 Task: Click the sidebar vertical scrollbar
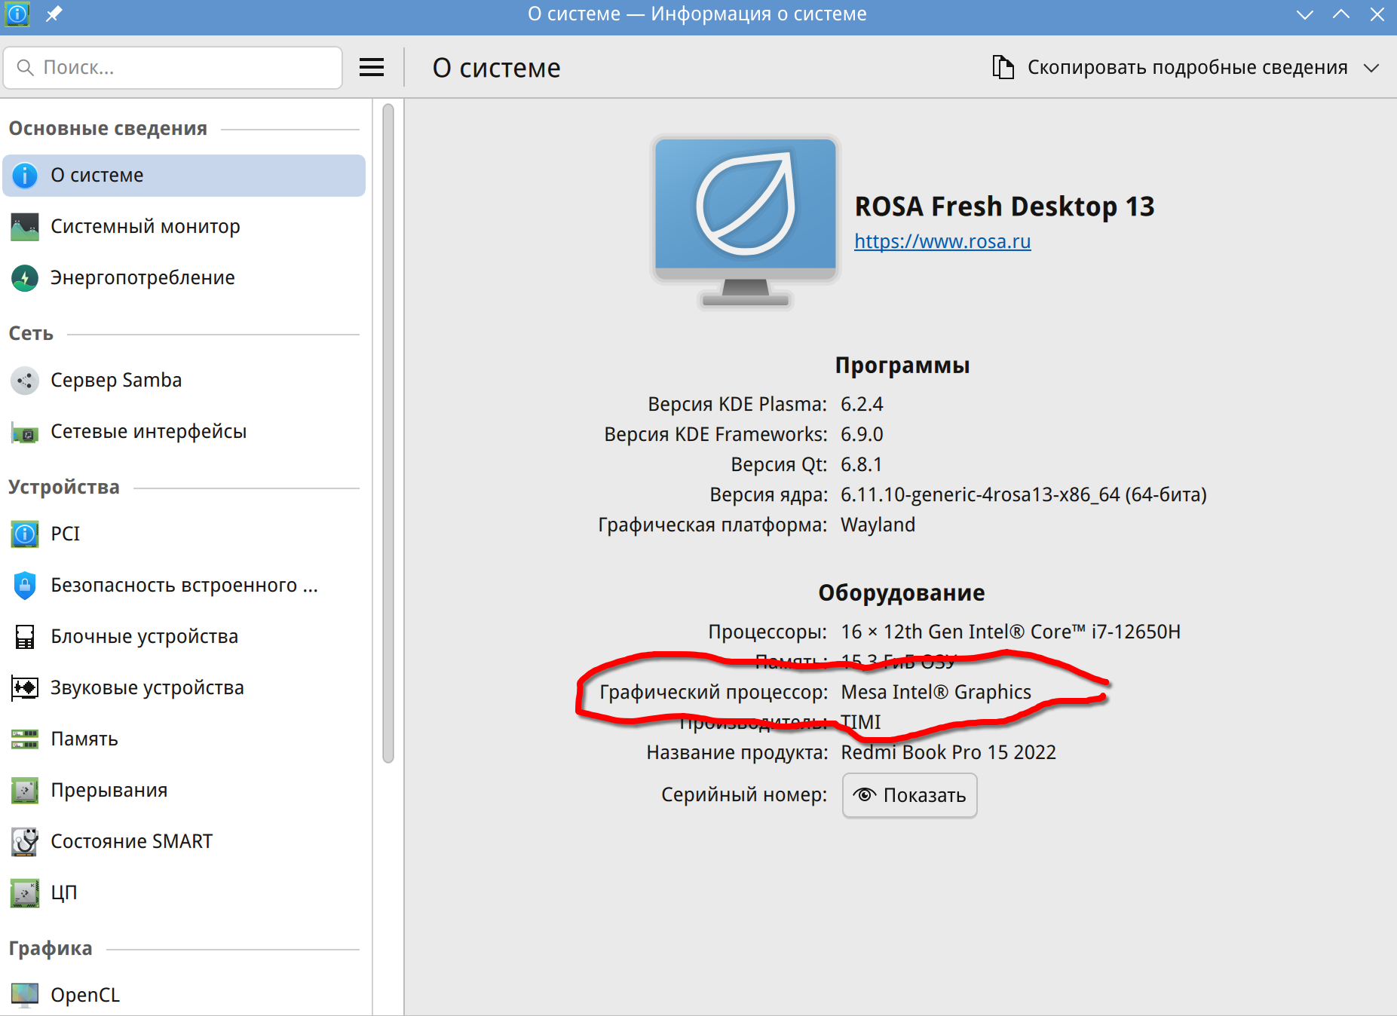(388, 433)
